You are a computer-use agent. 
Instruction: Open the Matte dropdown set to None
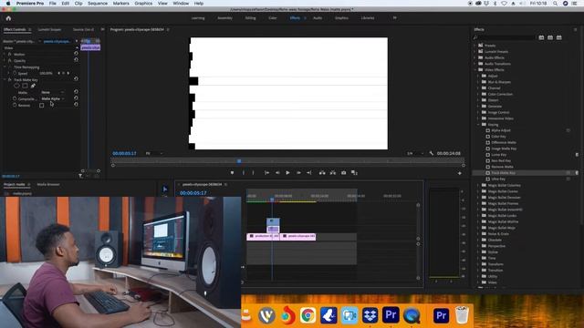(53, 92)
